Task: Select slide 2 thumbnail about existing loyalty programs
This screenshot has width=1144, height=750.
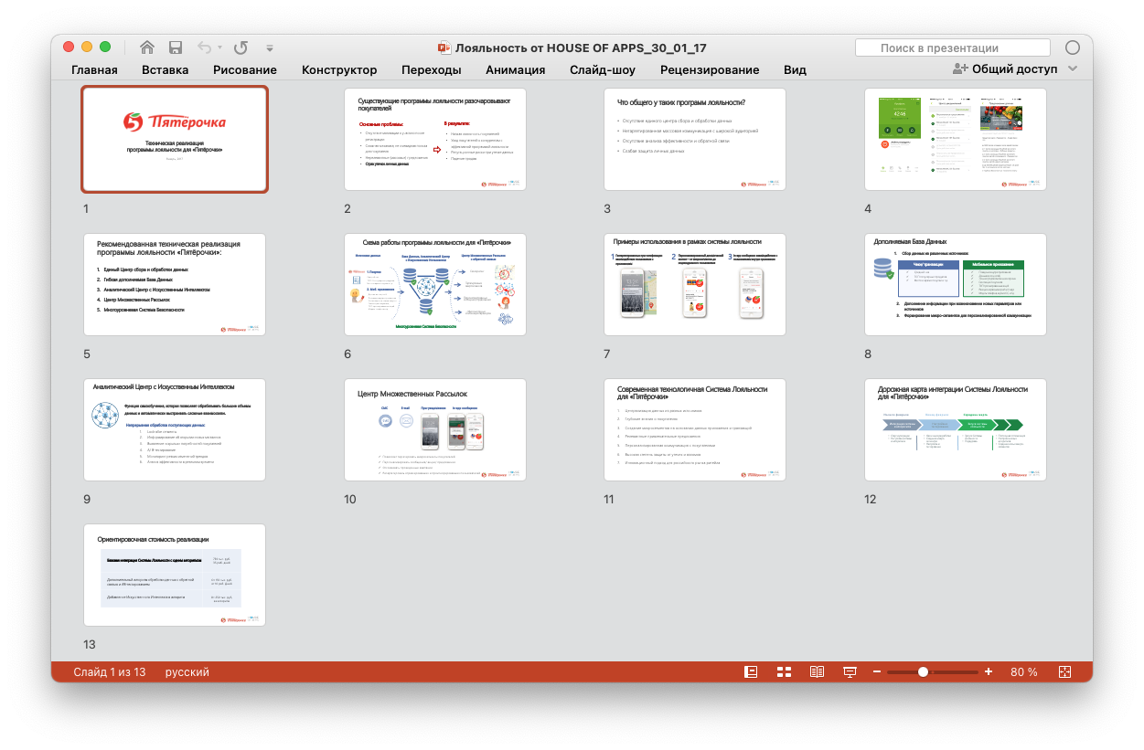Action: coord(435,139)
